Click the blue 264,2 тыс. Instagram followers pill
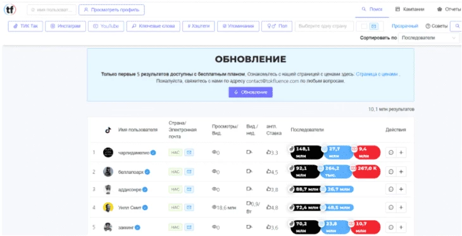 (x=336, y=171)
